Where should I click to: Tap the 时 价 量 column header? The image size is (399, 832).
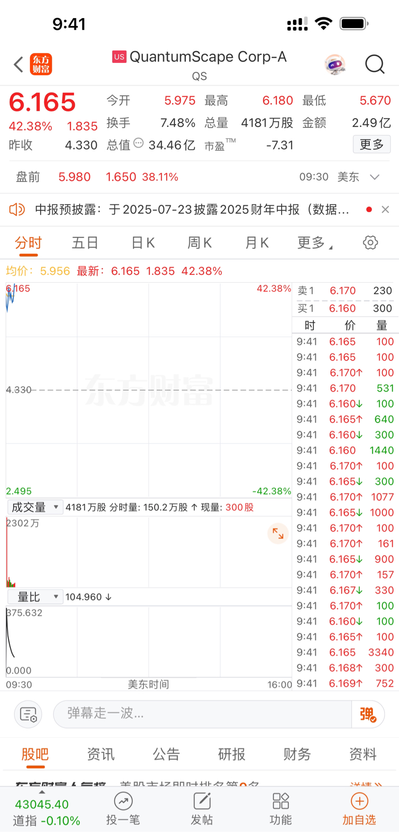click(x=346, y=326)
